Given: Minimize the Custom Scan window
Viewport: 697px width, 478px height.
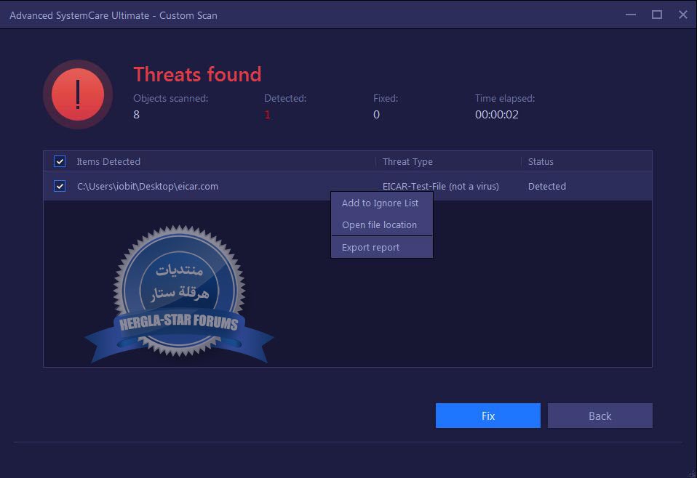Looking at the screenshot, I should 630,15.
